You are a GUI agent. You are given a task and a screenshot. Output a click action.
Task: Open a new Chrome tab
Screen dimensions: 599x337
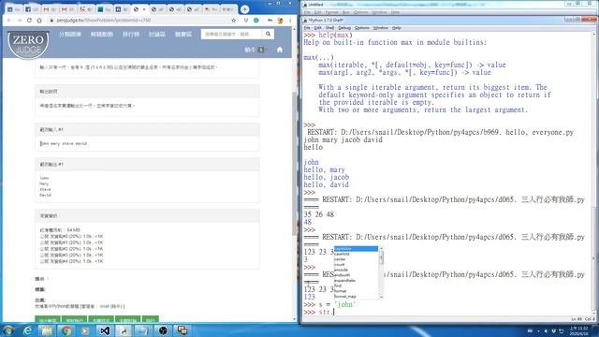(245, 9)
